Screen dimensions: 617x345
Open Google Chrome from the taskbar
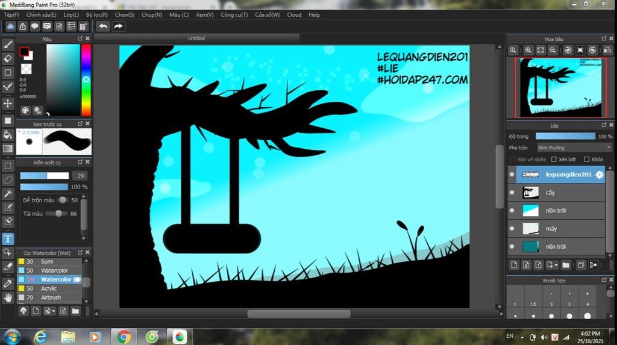[124, 337]
